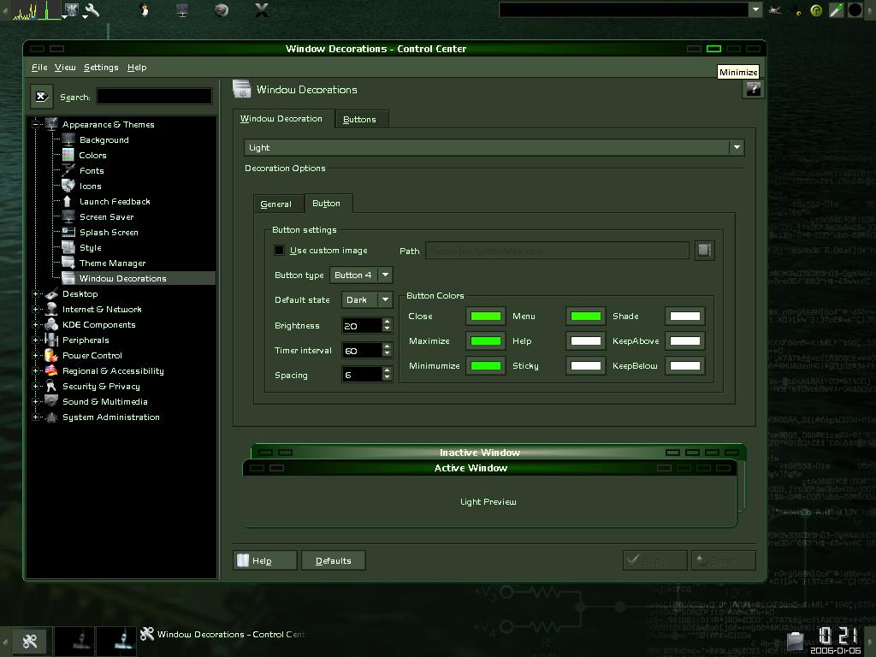Collapse the Appearance & Themes tree
The height and width of the screenshot is (657, 876).
point(35,125)
